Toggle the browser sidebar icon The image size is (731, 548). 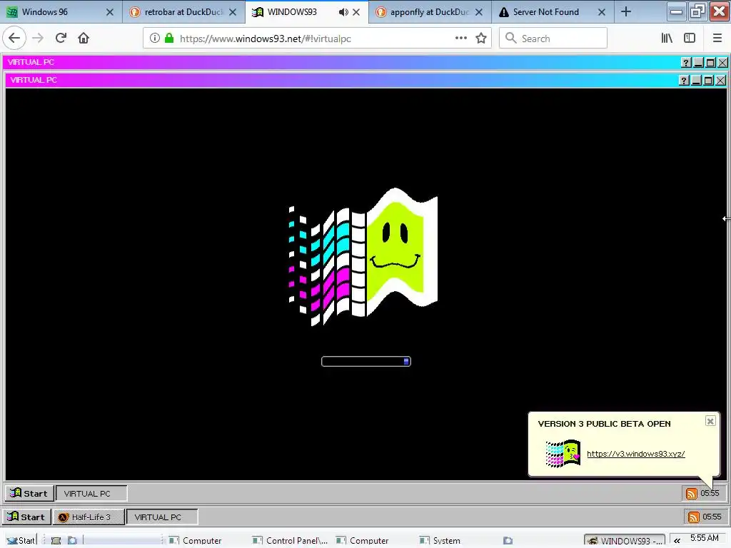click(690, 39)
